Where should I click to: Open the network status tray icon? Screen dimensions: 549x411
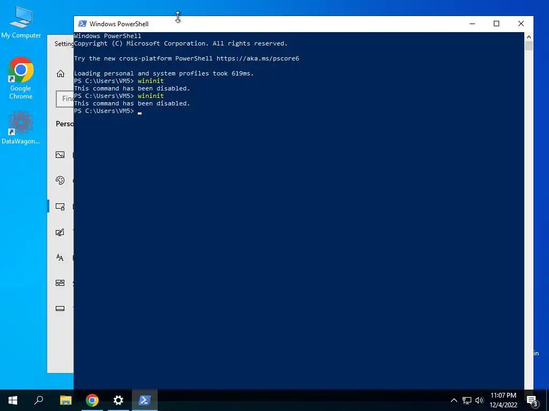[467, 400]
